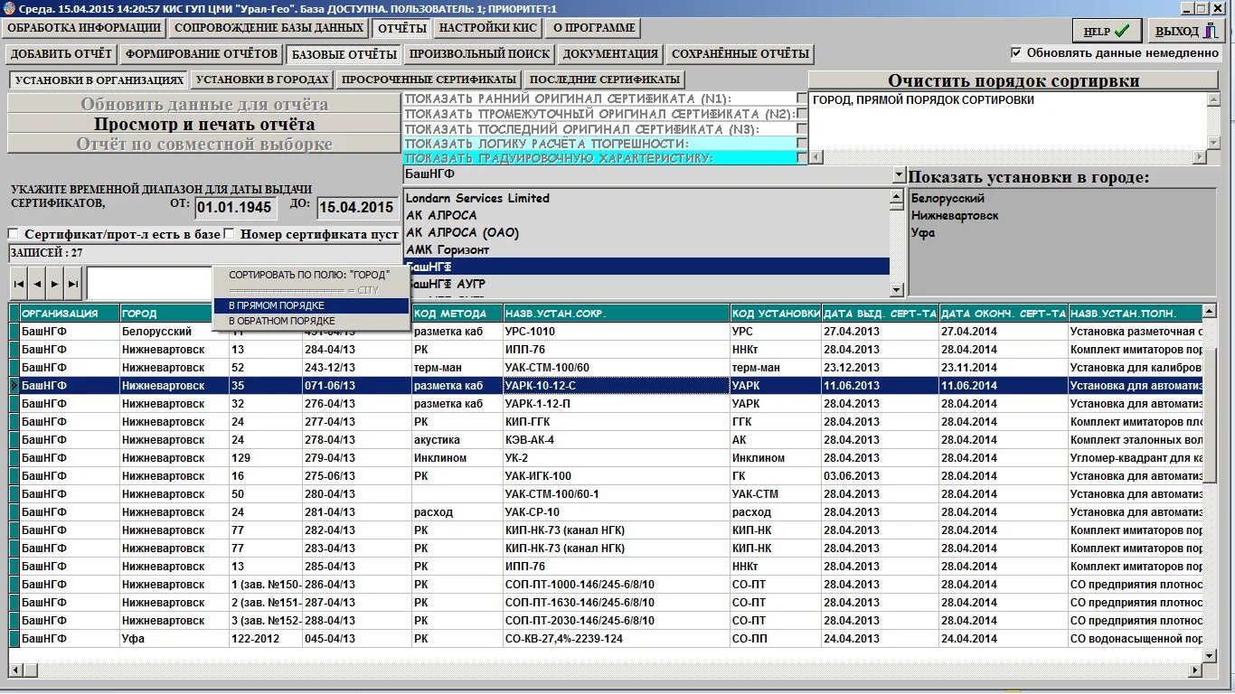1235x694 pixels.
Task: Select УСТАНОВКИ В ОРГАНИЗАЦИЯХ sub-tab
Action: tap(99, 80)
